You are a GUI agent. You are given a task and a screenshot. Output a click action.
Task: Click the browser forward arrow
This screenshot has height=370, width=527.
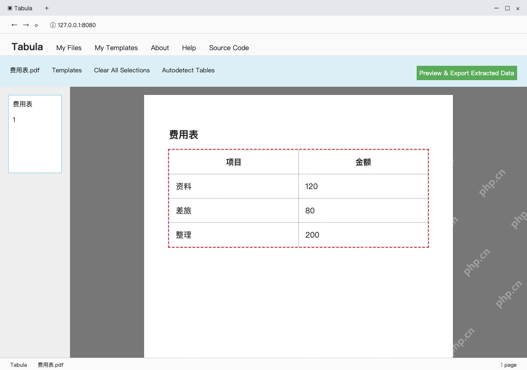click(x=26, y=25)
